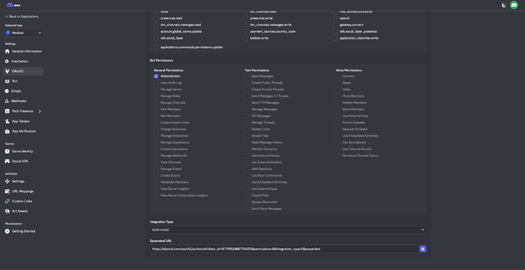
Task: Check the gateway.connect scope
Action: click(x=335, y=25)
